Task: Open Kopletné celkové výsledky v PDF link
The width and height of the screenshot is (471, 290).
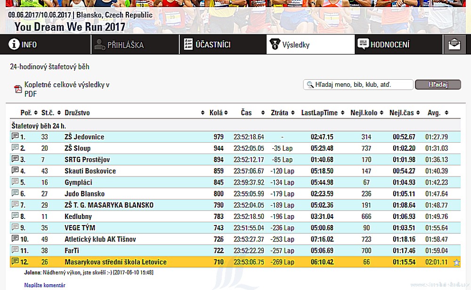Action: coord(67,89)
